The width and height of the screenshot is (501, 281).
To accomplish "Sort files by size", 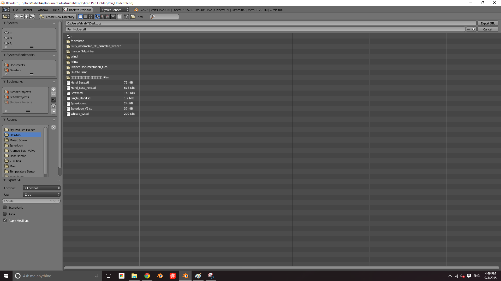I will pyautogui.click(x=113, y=17).
